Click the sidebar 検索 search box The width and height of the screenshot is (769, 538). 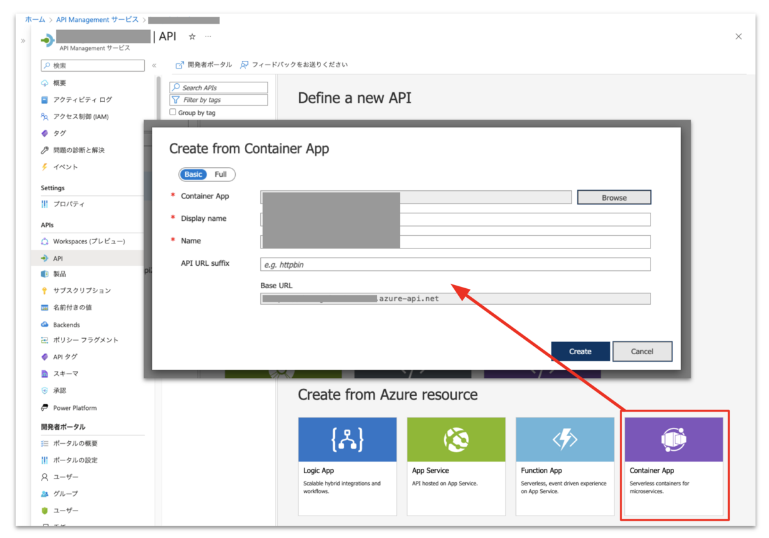pos(93,65)
